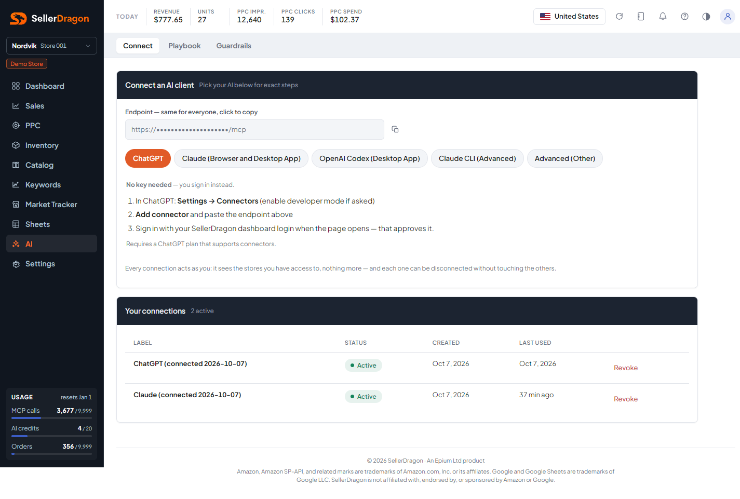
Task: Click the AI credits usage progress bar
Action: (51, 436)
